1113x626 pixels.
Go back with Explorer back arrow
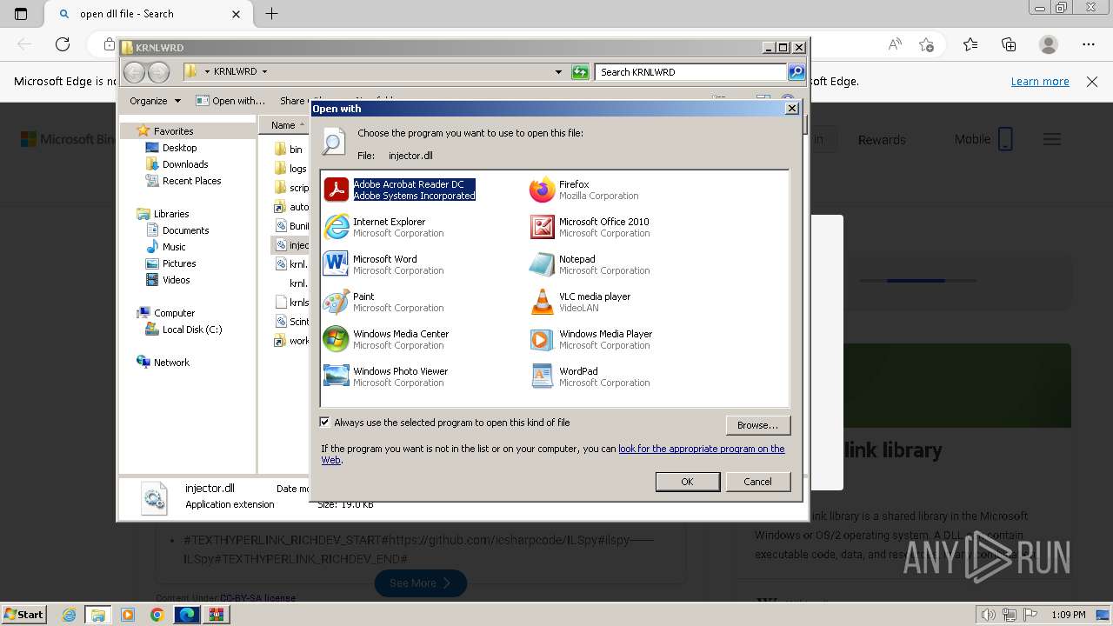134,72
